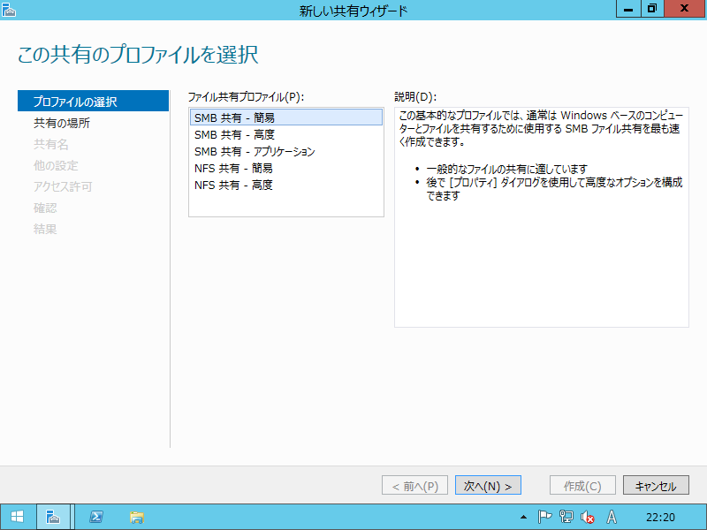Minimize the 新しい共有ウィザード window
This screenshot has height=530, width=707.
(628, 9)
